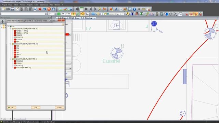
Task: Click the green page list icon
Action: pos(81,9)
